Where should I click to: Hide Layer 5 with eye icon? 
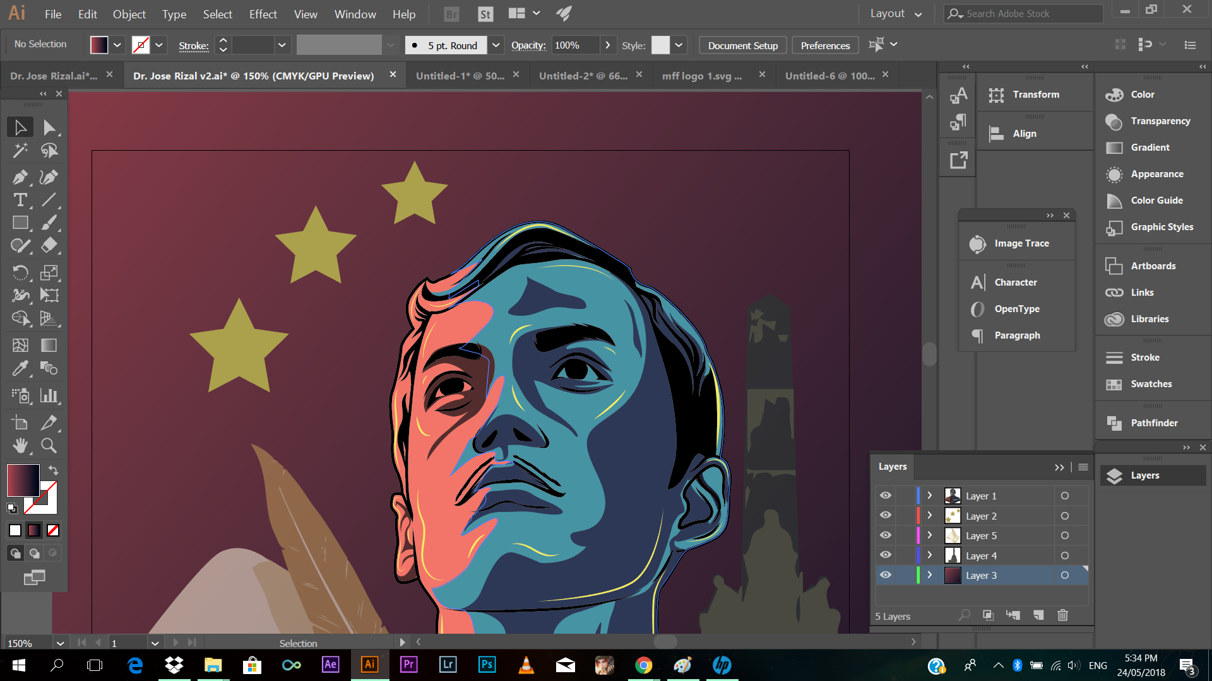pos(886,535)
